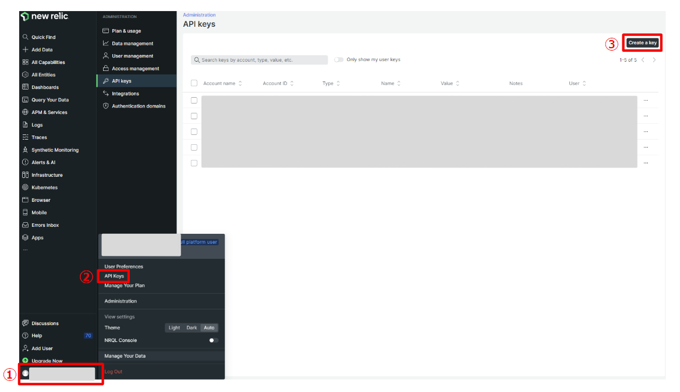
Task: Click the Add User person icon
Action: click(25, 348)
